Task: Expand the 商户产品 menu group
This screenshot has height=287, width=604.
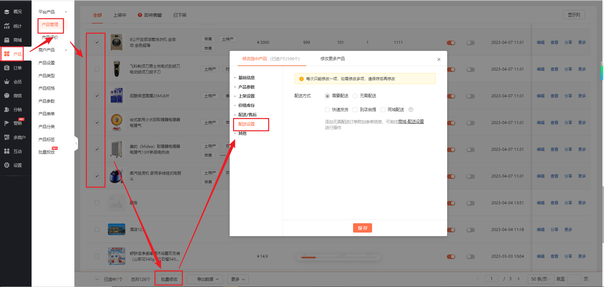Action: coord(66,50)
